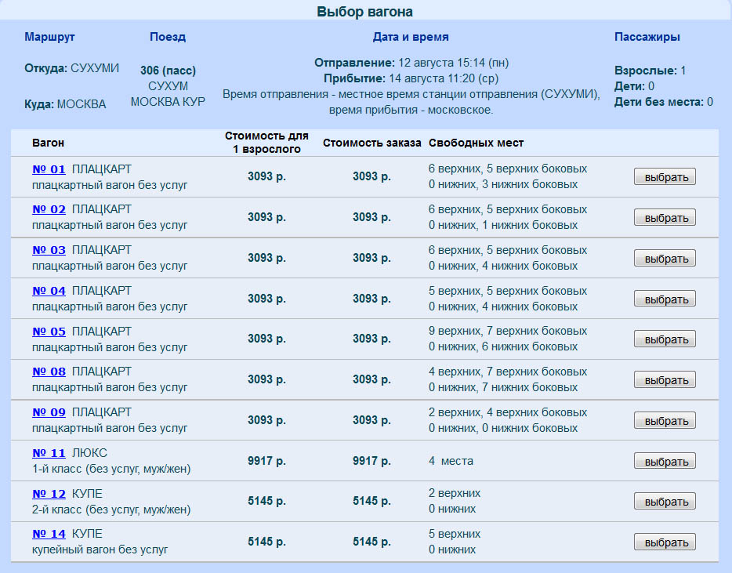
Task: Select wagon № 08 using выбрать
Action: tap(665, 380)
